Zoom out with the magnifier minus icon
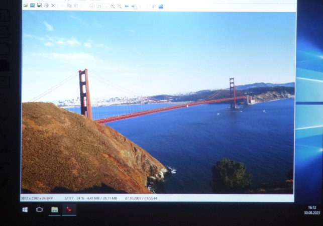Image resolution: width=323 pixels, height=226 pixels. (120, 6)
